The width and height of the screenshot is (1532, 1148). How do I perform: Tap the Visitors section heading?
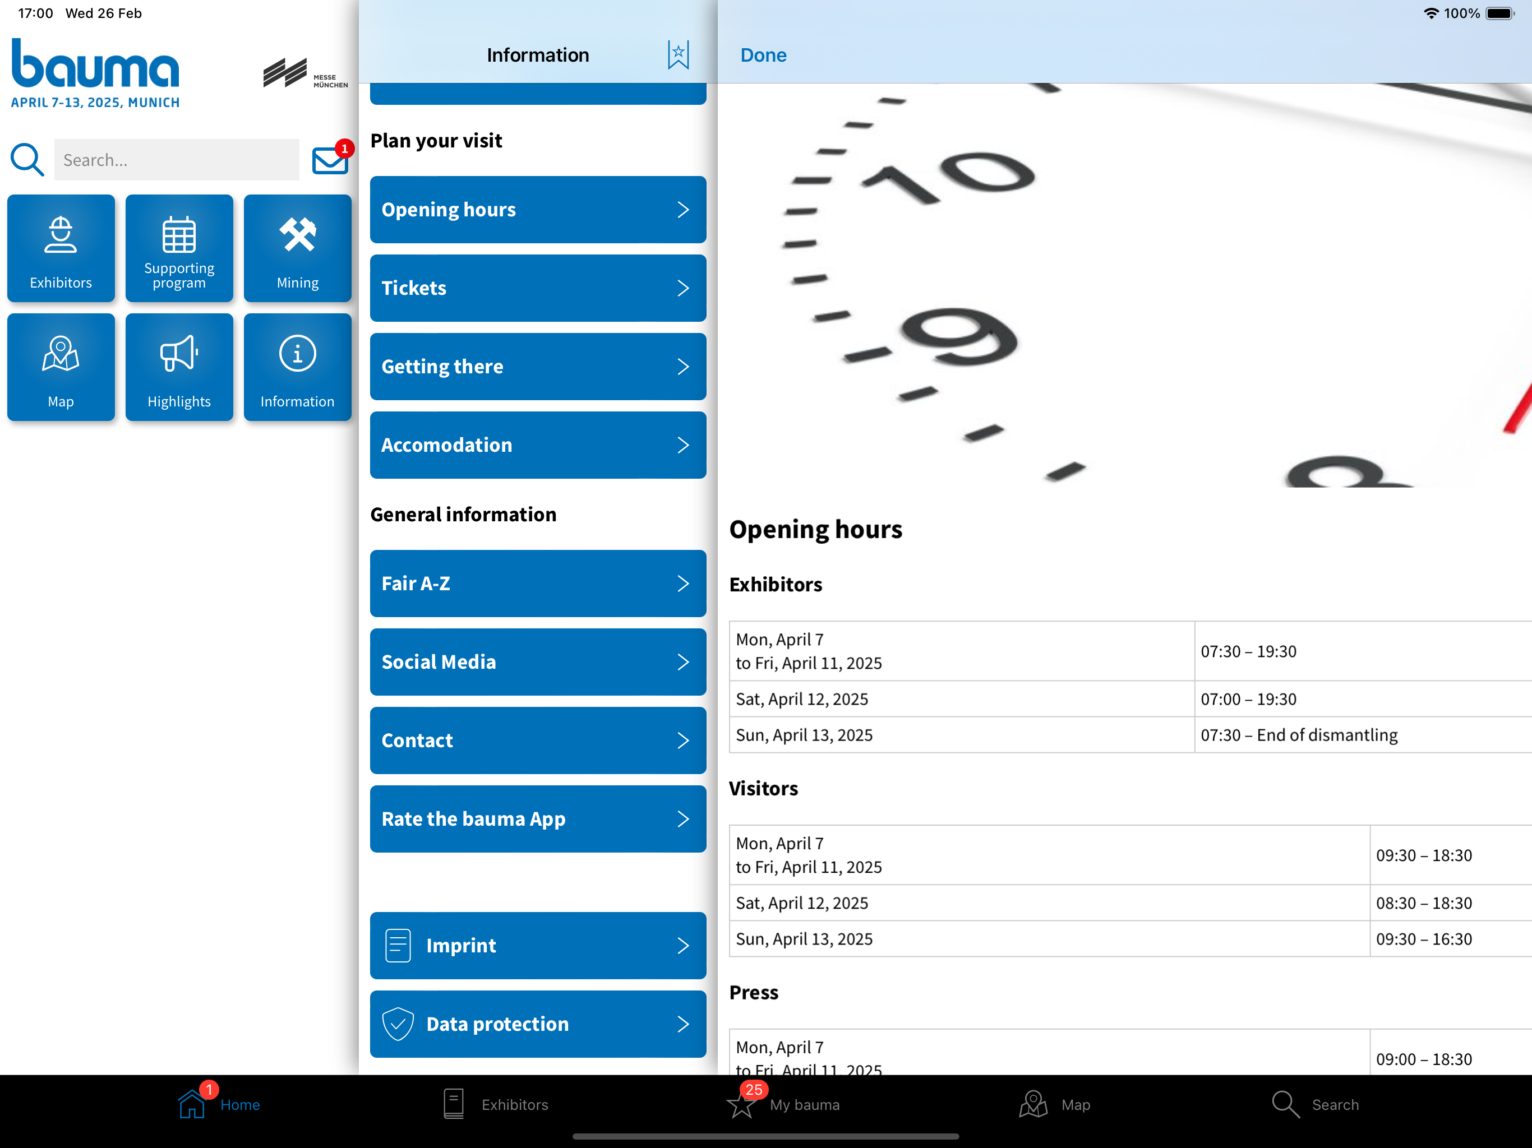pos(763,789)
